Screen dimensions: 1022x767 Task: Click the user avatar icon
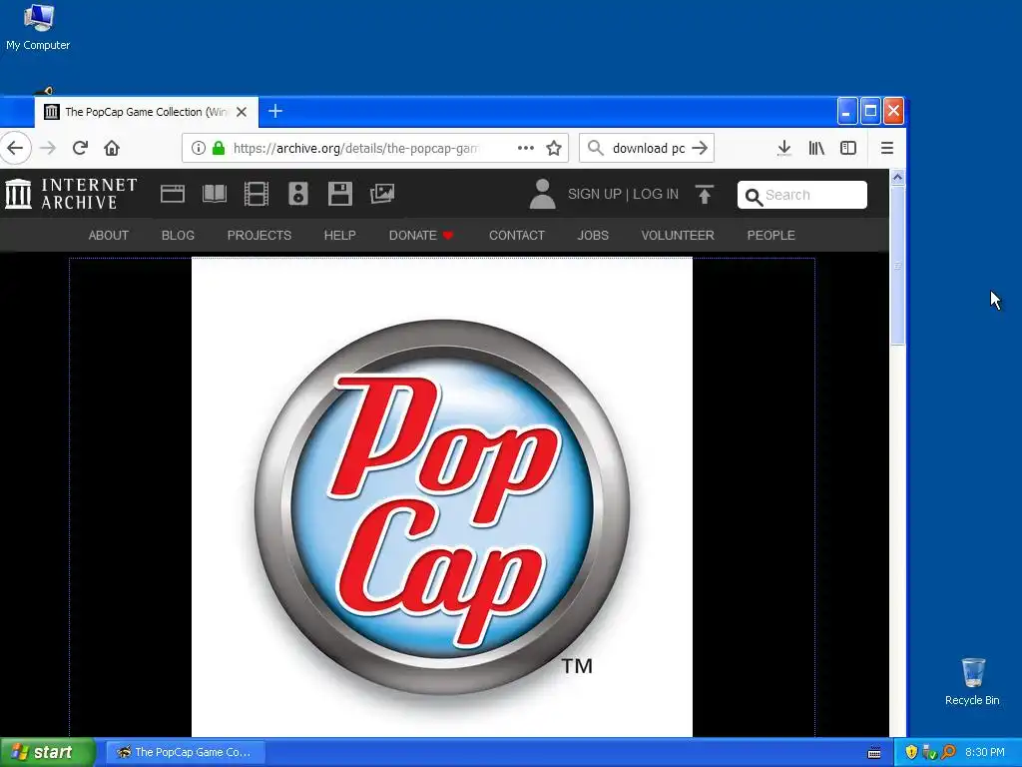coord(542,194)
